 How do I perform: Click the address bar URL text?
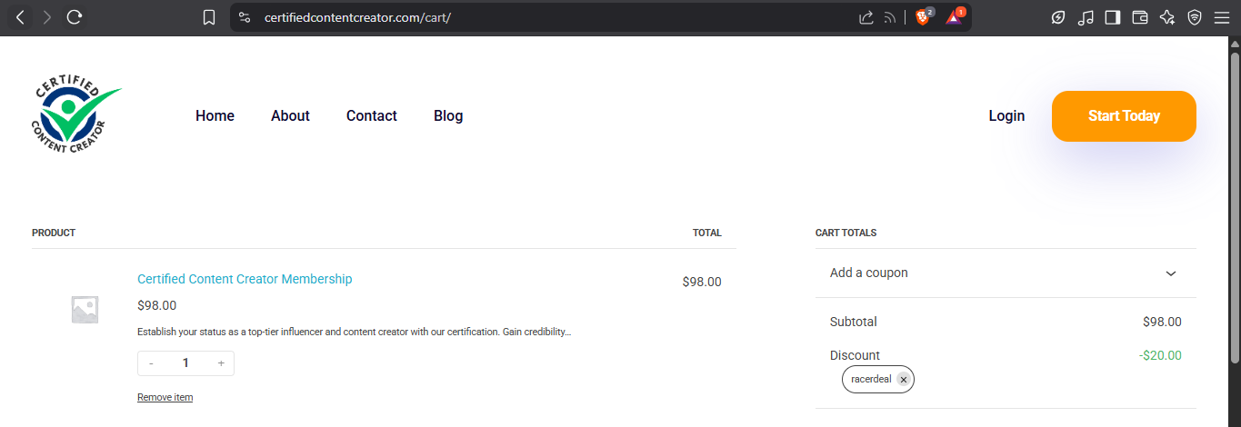(357, 17)
